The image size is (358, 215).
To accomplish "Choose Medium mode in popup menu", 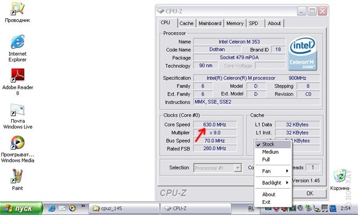I will (273, 152).
